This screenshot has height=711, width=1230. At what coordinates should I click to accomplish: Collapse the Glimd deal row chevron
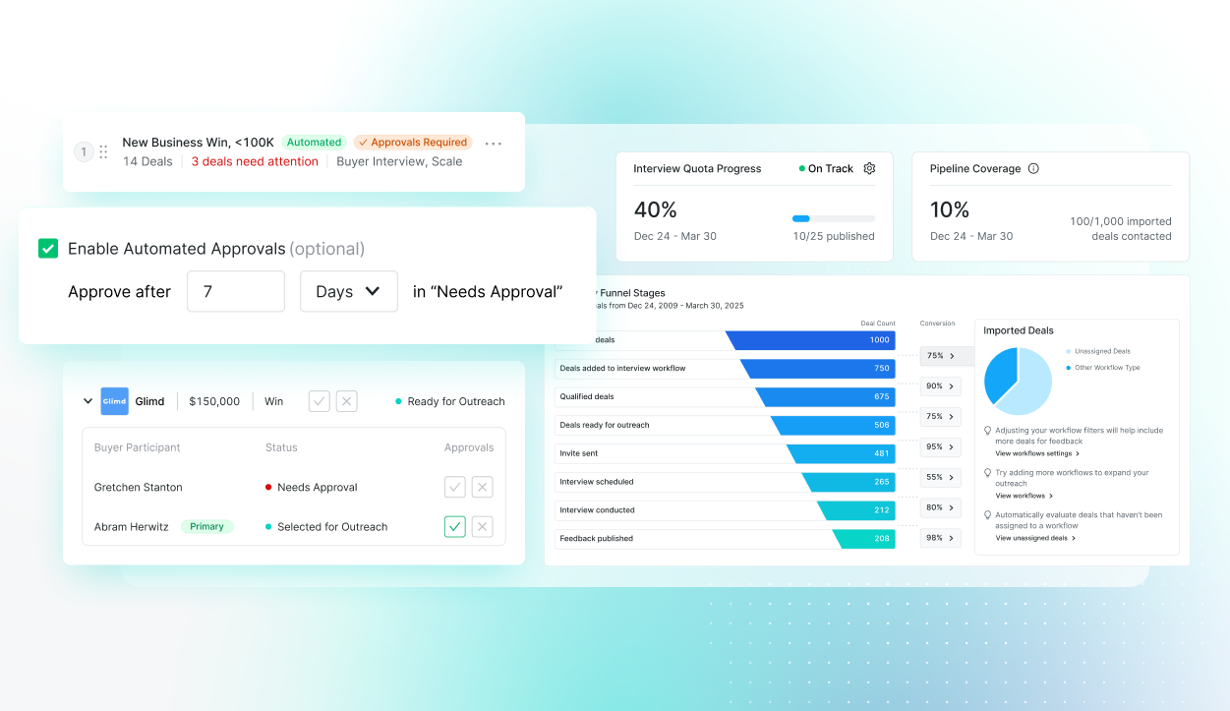(88, 401)
